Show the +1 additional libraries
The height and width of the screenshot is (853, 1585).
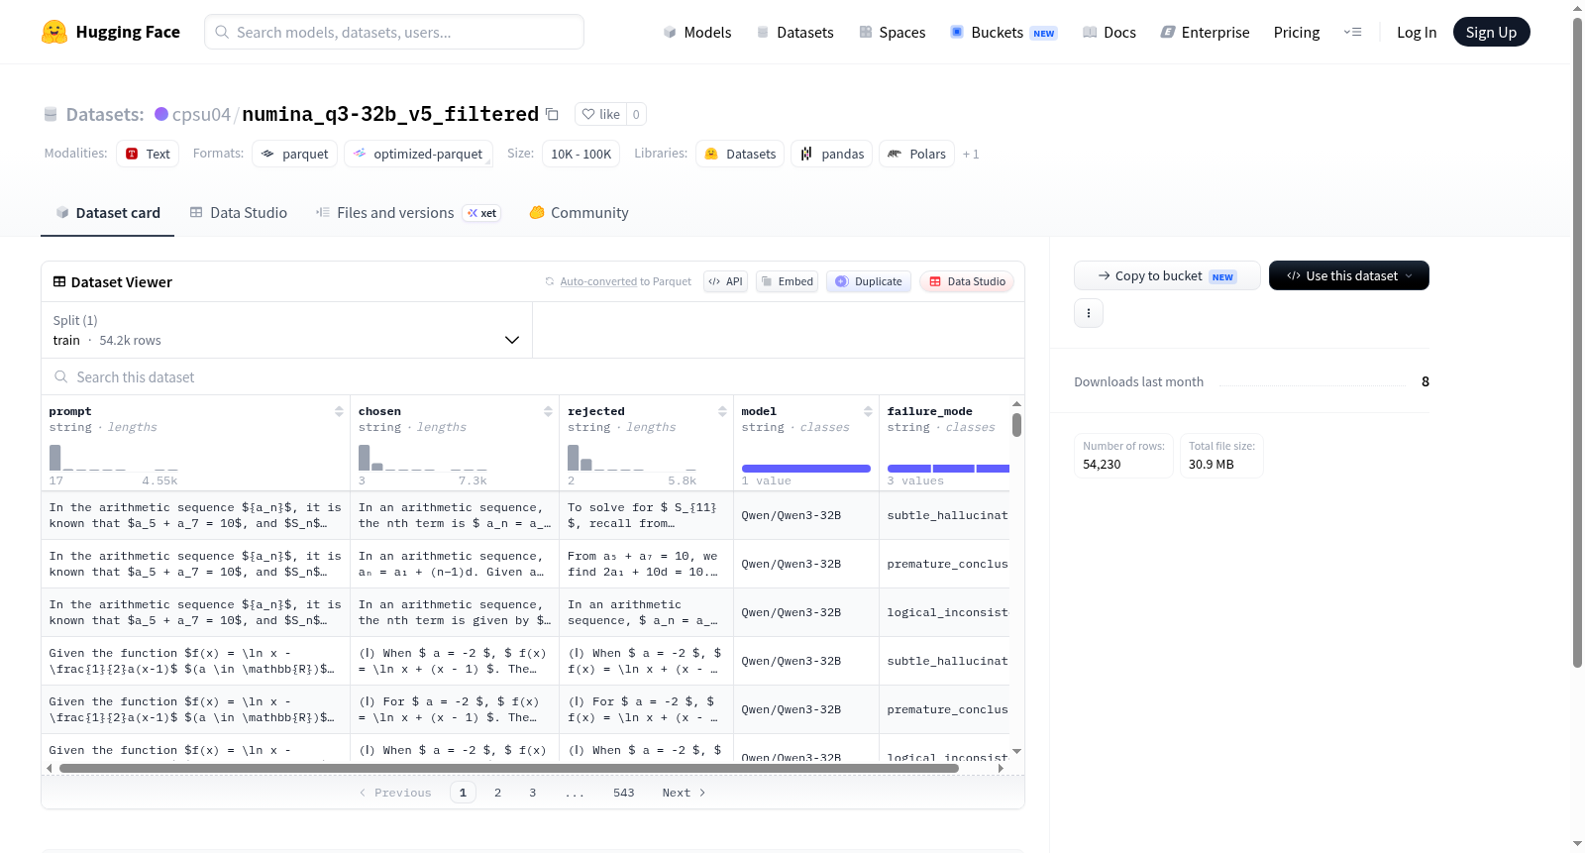971,155
